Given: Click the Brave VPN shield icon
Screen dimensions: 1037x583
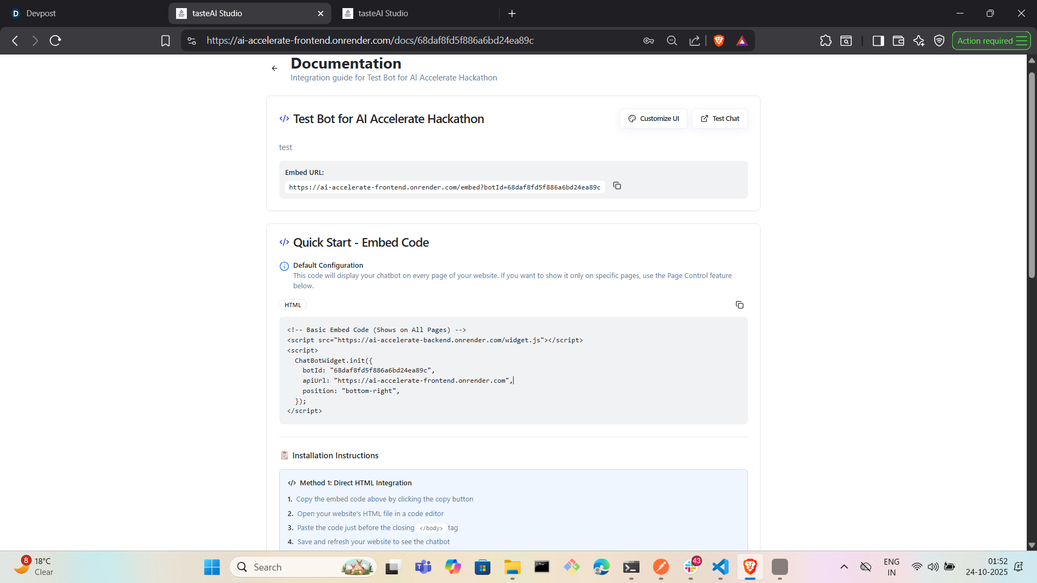Looking at the screenshot, I should [x=939, y=40].
